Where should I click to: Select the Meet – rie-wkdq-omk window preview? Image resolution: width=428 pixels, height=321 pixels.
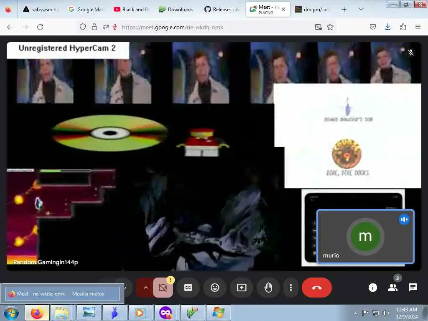point(62,294)
